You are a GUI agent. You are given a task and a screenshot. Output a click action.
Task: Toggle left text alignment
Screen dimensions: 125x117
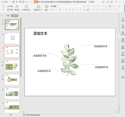tap(94, 10)
